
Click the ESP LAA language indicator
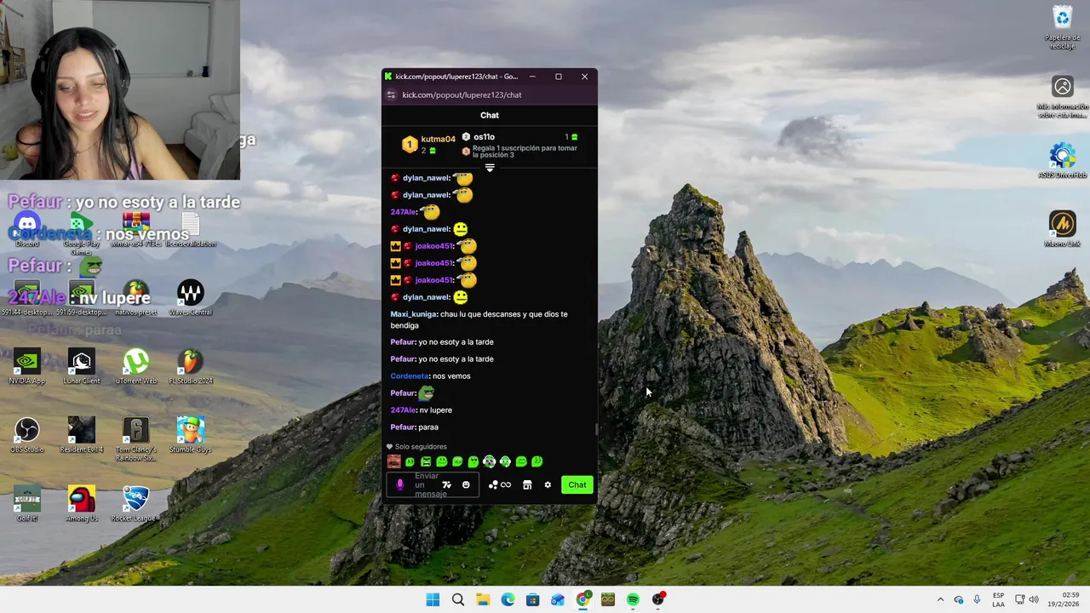[x=998, y=600]
